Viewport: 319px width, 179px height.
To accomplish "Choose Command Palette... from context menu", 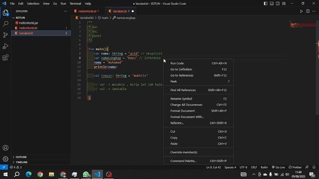I will point(198,161).
